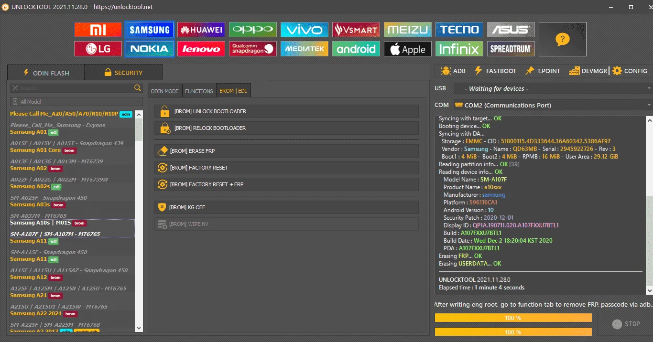Choose the Infinix brand logo

pyautogui.click(x=459, y=49)
